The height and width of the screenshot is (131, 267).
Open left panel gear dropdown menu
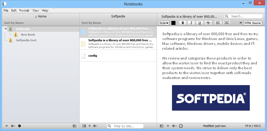[x=13, y=126]
